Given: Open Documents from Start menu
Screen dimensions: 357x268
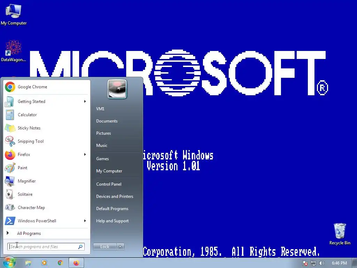Looking at the screenshot, I should [107, 121].
